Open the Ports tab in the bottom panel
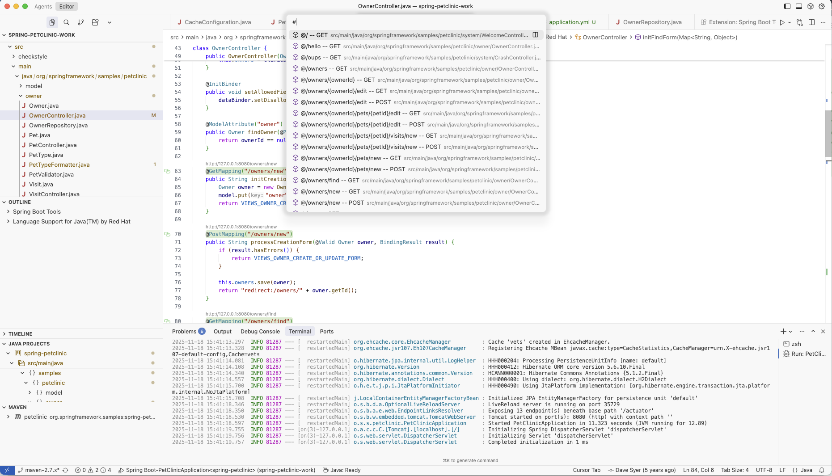This screenshot has height=476, width=832. (x=326, y=332)
